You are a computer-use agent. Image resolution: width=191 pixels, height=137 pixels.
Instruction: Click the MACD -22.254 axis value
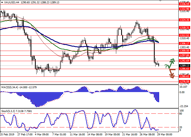(x=184, y=106)
